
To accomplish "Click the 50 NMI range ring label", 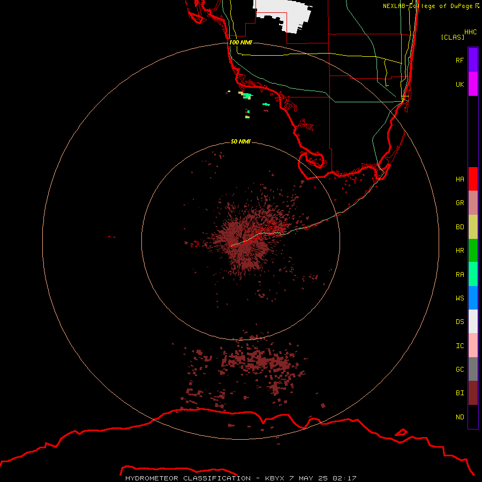I will [x=240, y=141].
